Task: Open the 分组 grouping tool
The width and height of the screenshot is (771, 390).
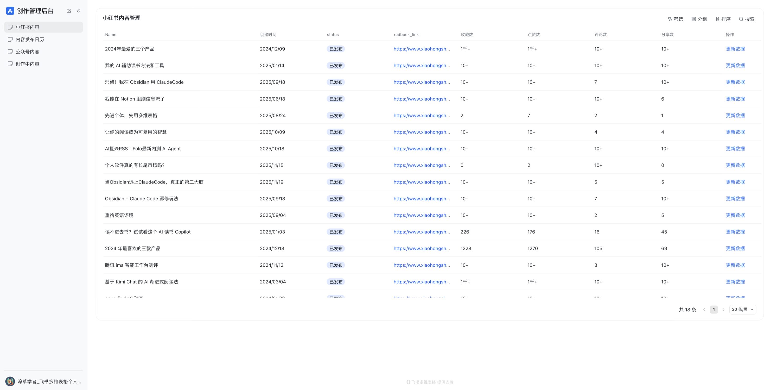Action: (x=699, y=19)
